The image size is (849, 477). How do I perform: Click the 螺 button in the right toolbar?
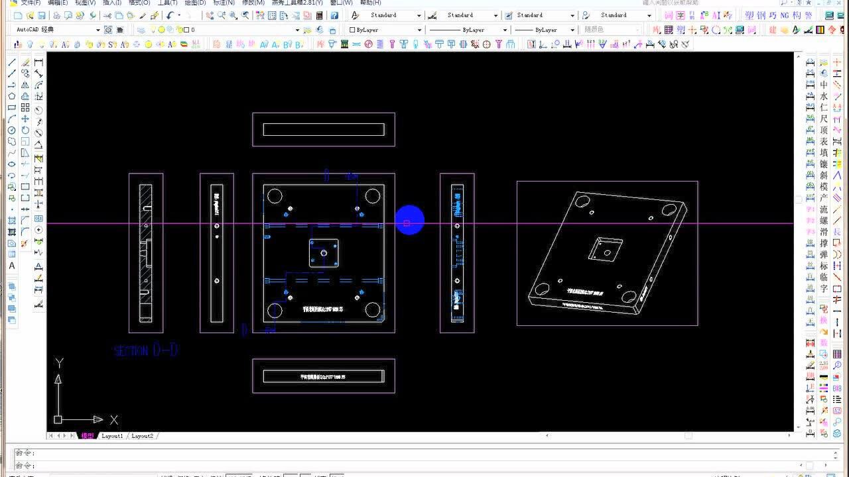point(824,221)
